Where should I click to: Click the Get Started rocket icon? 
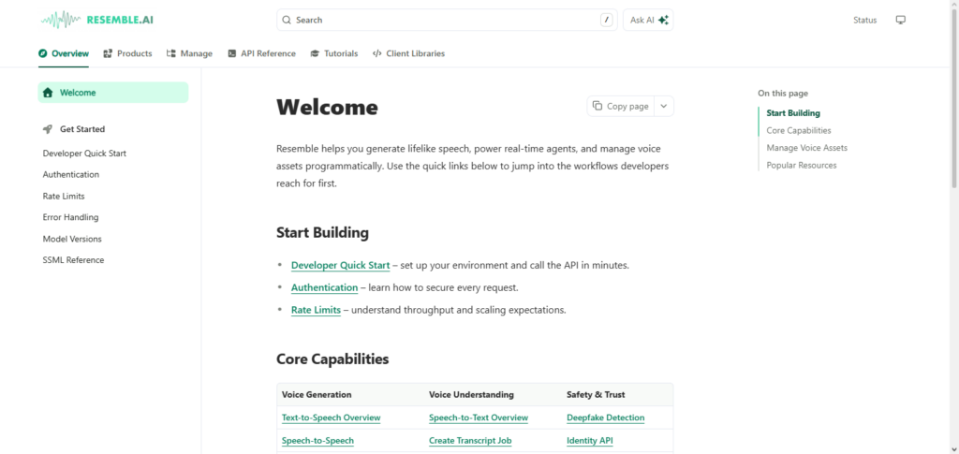point(48,129)
